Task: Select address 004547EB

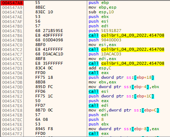Action: pyautogui.click(x=12, y=115)
